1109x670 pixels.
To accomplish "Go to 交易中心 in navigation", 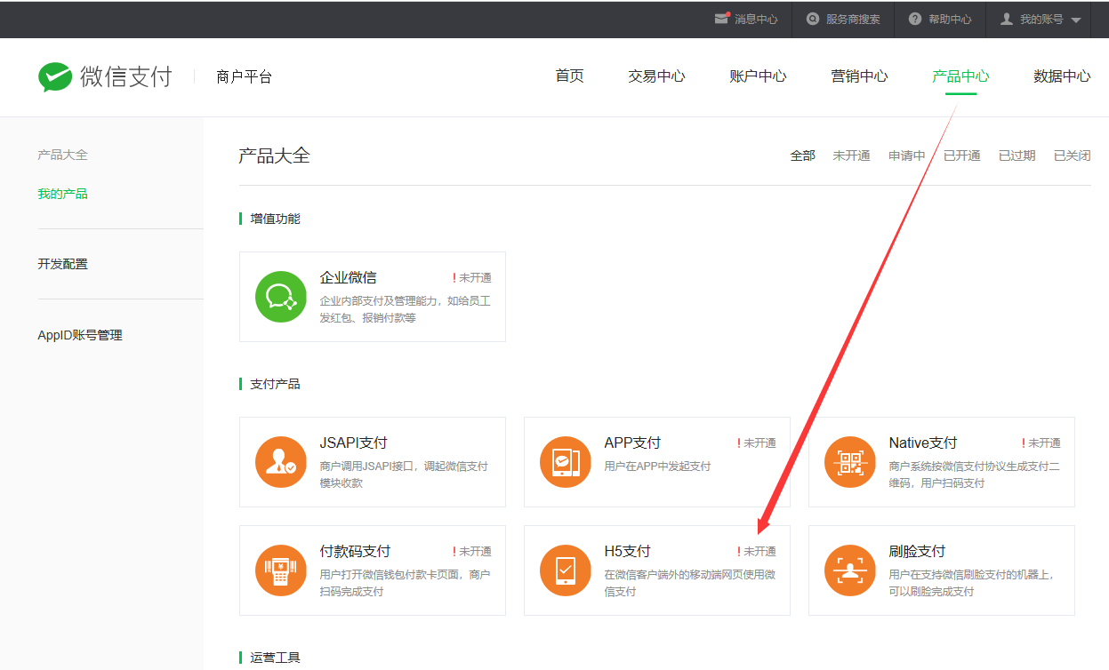I will pyautogui.click(x=656, y=76).
